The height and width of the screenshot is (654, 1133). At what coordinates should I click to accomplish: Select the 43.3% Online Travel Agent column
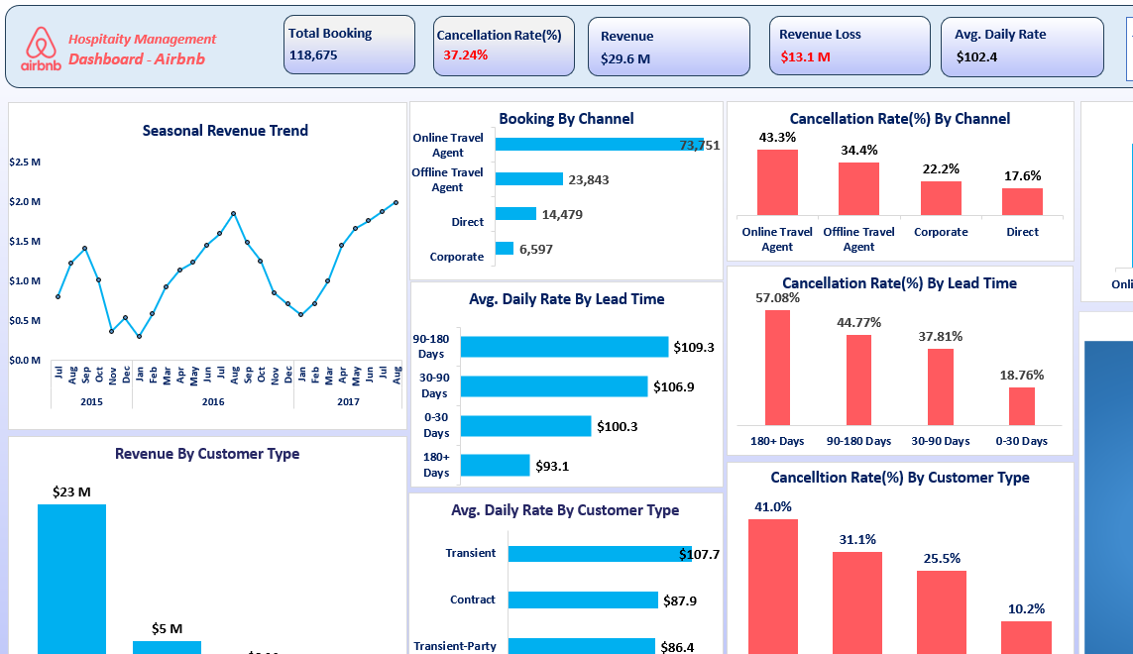click(777, 182)
